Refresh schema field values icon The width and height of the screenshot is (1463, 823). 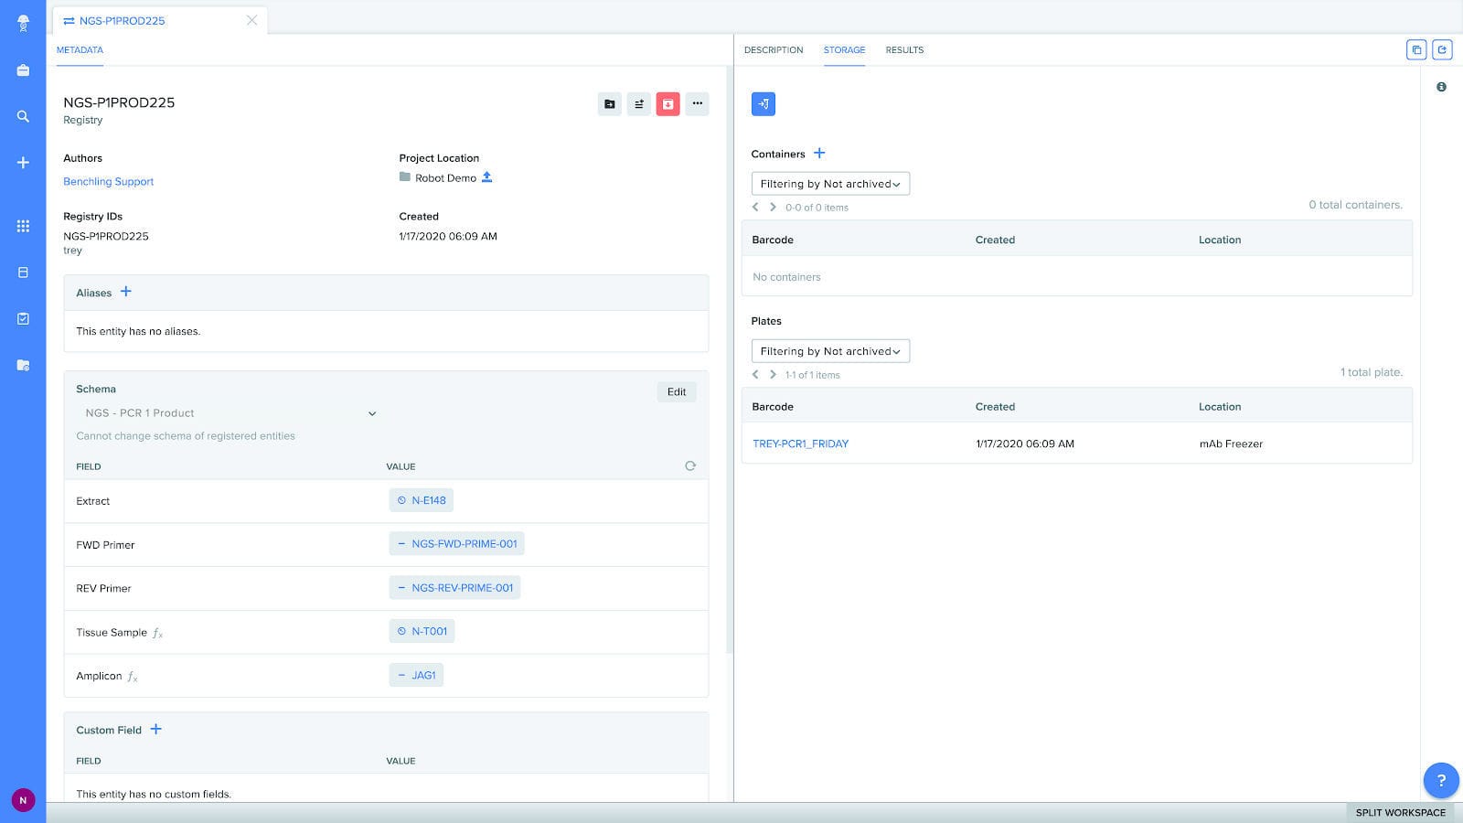pos(690,466)
